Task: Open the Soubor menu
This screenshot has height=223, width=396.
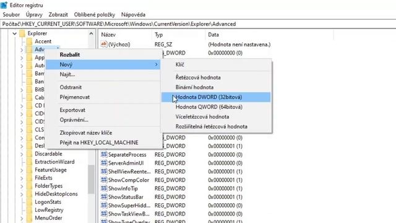Action: [11, 15]
